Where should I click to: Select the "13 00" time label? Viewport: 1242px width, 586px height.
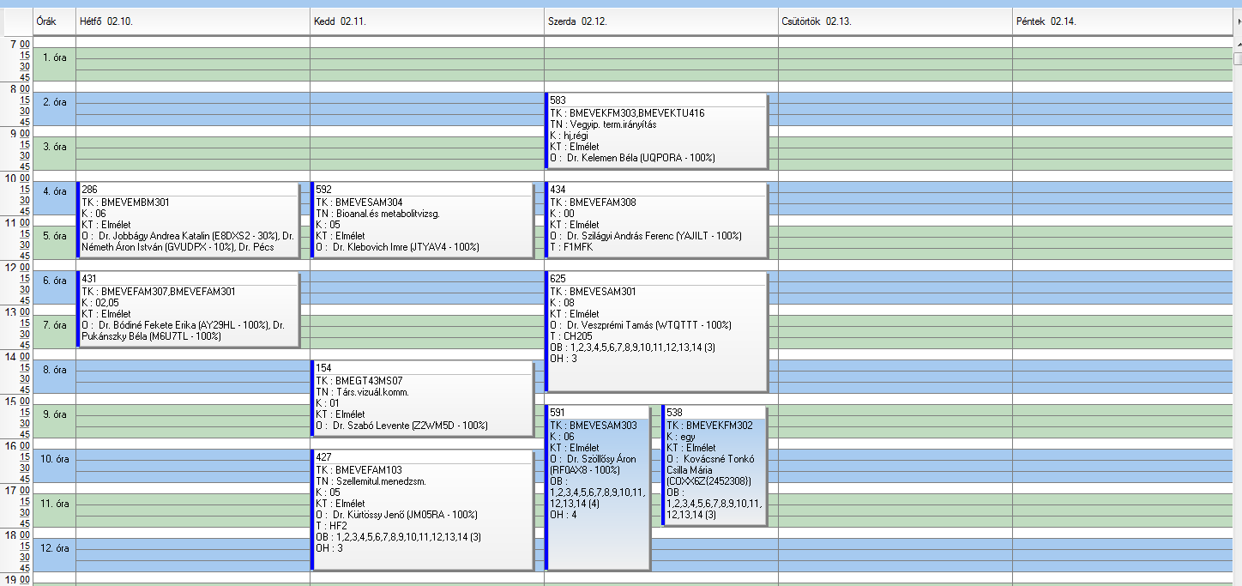pos(17,311)
